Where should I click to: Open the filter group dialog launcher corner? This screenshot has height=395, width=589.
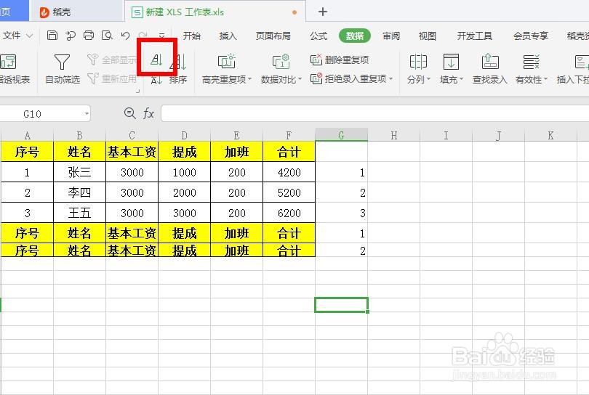tap(138, 91)
